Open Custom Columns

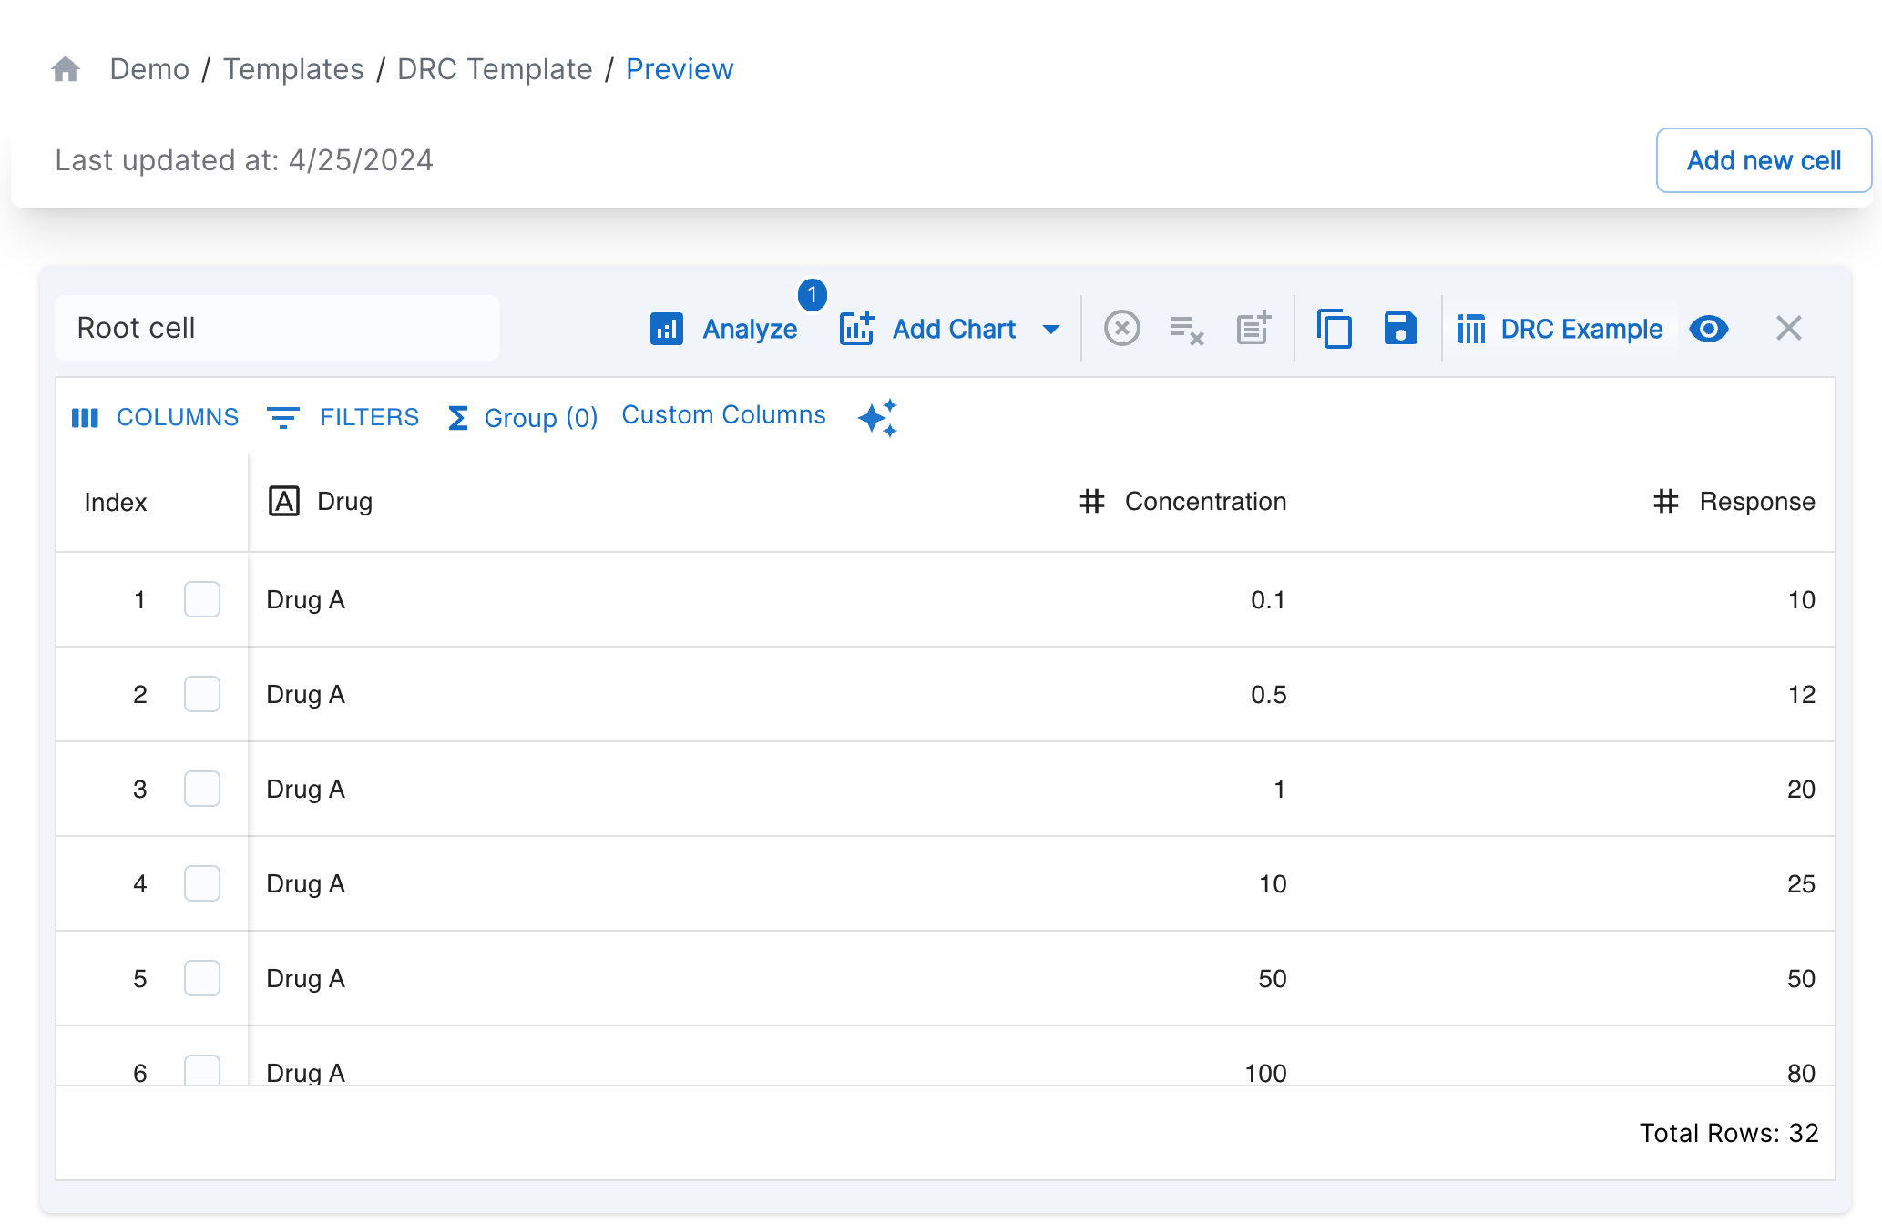click(723, 415)
